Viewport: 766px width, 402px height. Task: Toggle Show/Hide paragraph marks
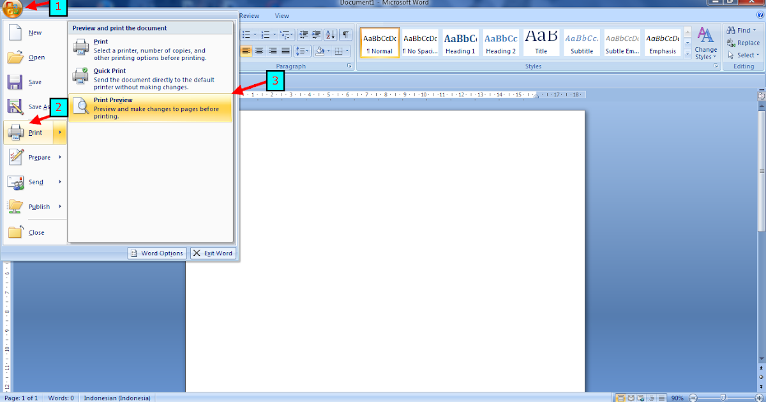pyautogui.click(x=345, y=34)
